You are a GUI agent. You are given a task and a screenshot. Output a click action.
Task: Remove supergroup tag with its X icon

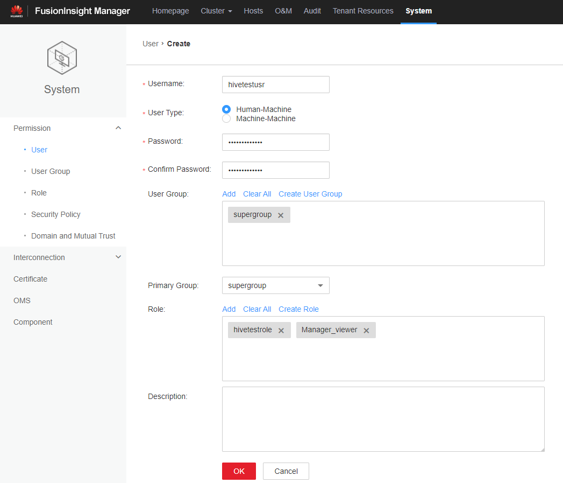[x=281, y=215]
